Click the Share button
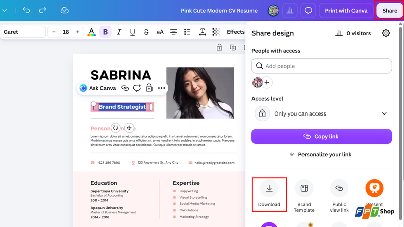The width and height of the screenshot is (404, 227). coord(389,10)
